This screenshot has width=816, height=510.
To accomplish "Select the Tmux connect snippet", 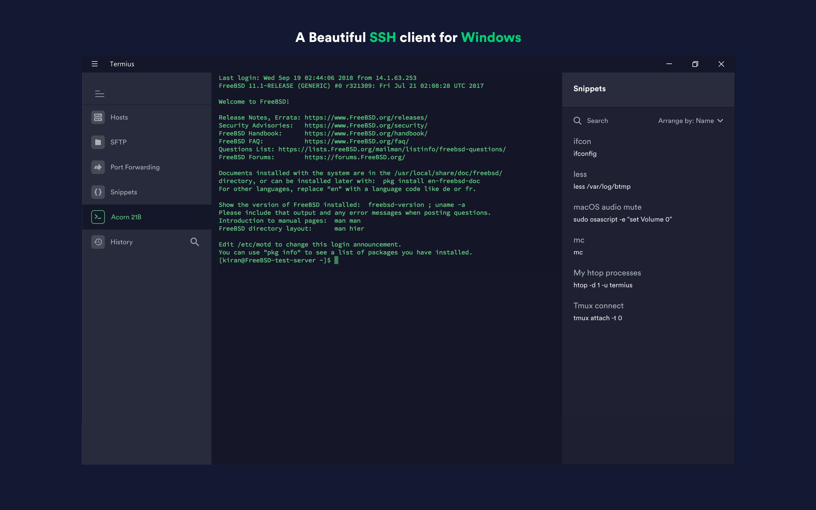I will 598,311.
